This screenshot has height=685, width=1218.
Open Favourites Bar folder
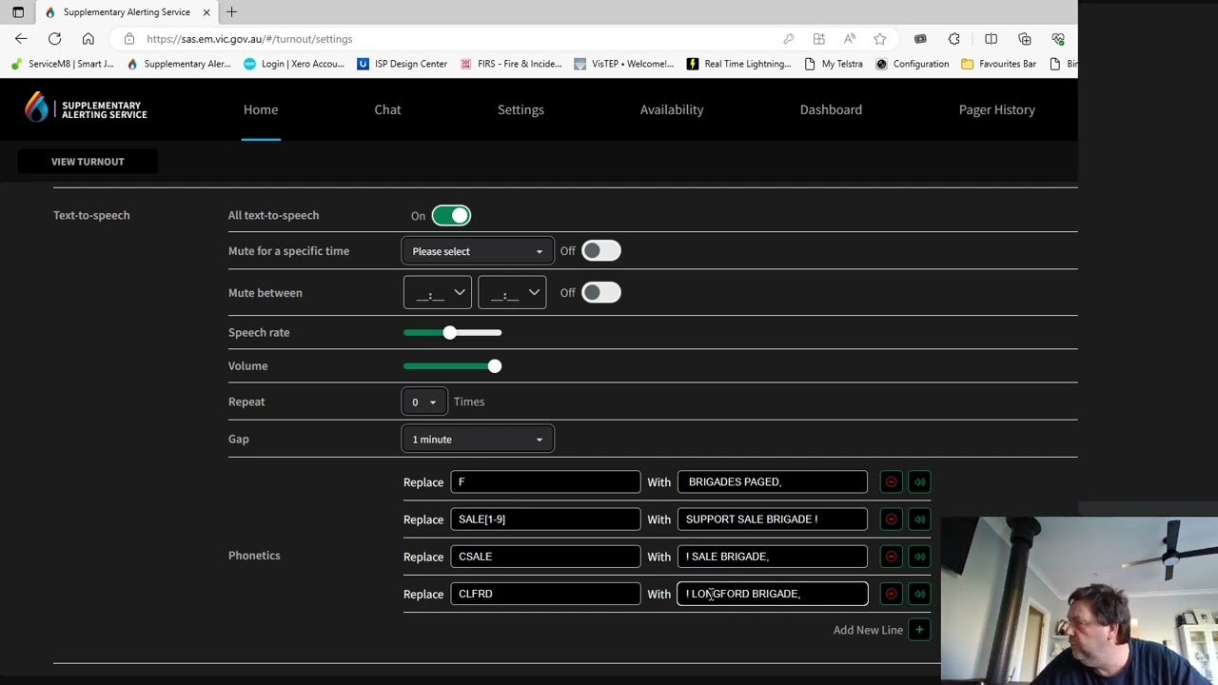(998, 64)
